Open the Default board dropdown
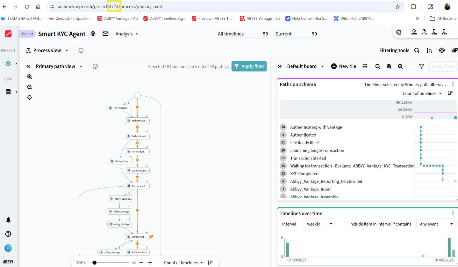Screen dimensions: 458x267 coord(305,66)
